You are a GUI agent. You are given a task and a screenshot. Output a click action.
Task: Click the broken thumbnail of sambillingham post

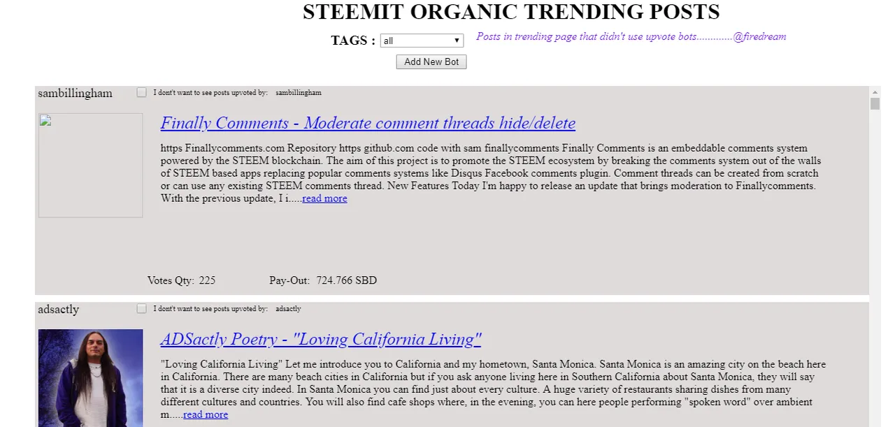coord(91,165)
